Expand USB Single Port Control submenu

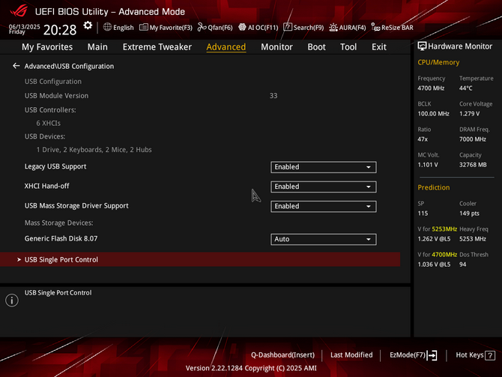pos(200,259)
